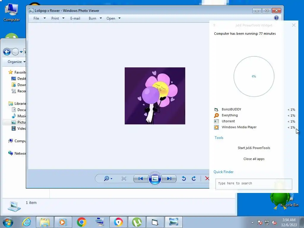Expand File dropdown arrow
Screen dimensions: 304x228
coord(45,18)
